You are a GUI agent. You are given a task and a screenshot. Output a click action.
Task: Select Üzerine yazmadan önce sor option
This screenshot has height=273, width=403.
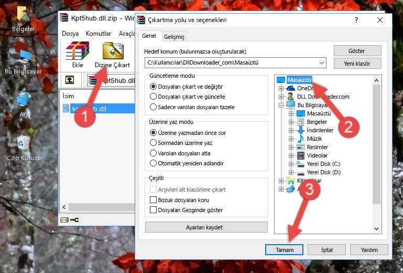pos(153,133)
